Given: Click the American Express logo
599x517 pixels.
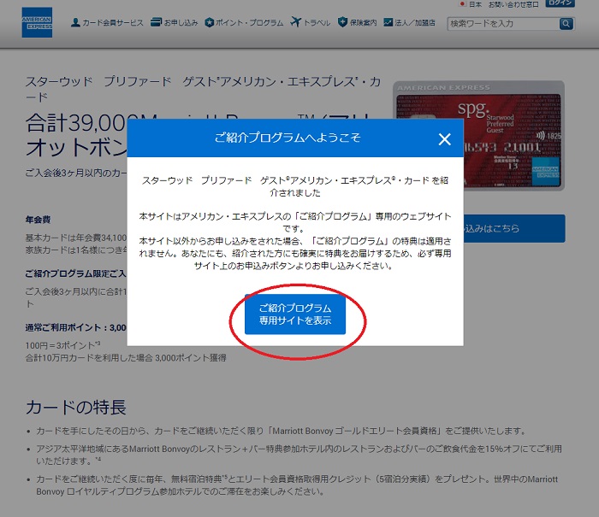Looking at the screenshot, I should [x=37, y=22].
